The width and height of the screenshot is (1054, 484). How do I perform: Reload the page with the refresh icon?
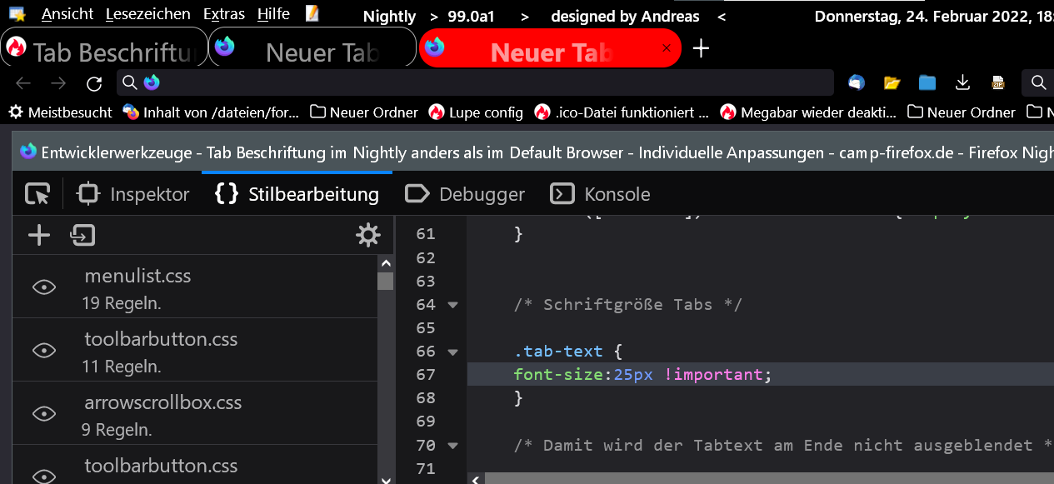point(94,83)
